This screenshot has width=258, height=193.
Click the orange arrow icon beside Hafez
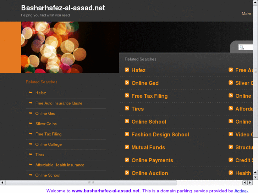point(127,70)
